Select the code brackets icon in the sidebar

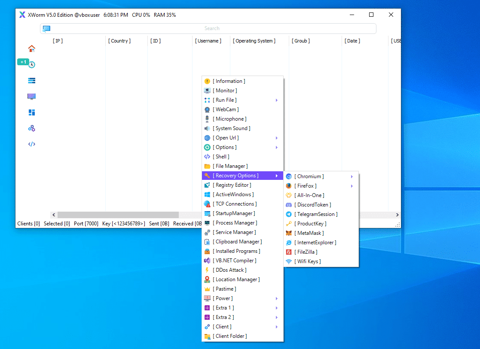pyautogui.click(x=31, y=144)
